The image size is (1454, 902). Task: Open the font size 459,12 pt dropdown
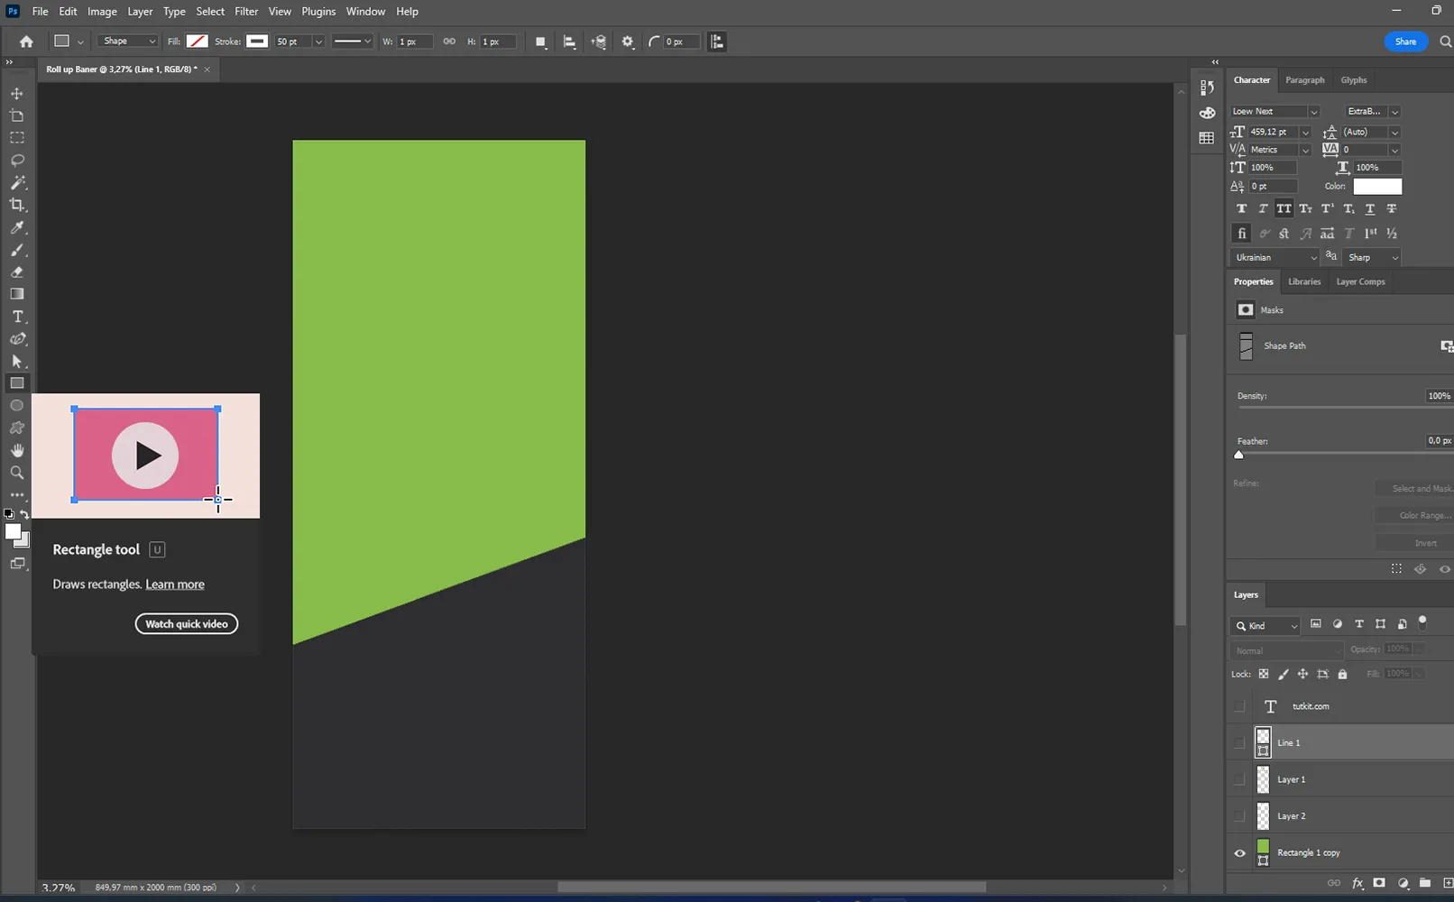(1305, 133)
